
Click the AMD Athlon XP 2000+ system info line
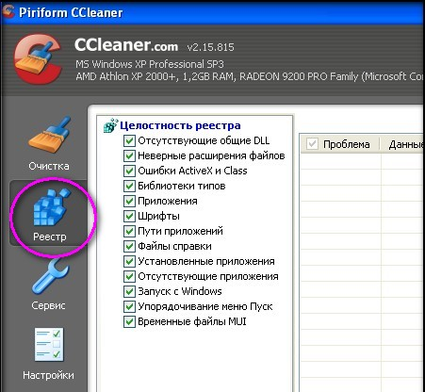(x=250, y=76)
